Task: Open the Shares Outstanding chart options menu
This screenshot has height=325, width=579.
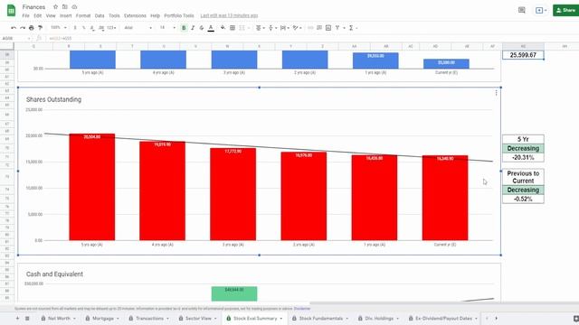Action: (x=496, y=93)
